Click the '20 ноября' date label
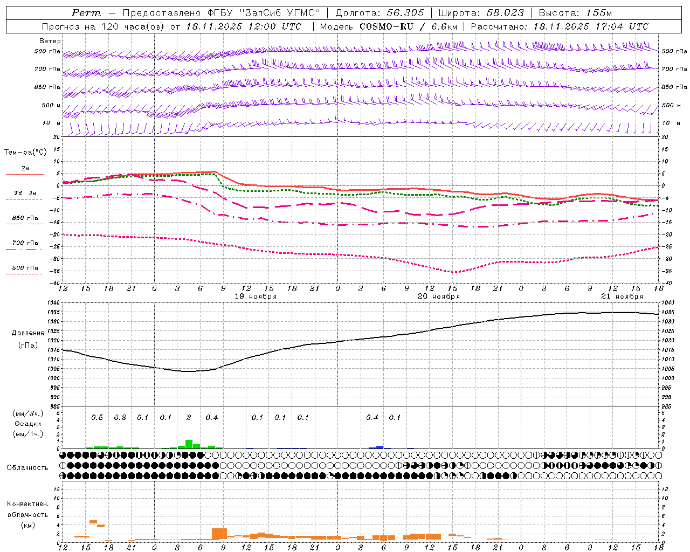Image resolution: width=690 pixels, height=552 pixels. pos(439,296)
